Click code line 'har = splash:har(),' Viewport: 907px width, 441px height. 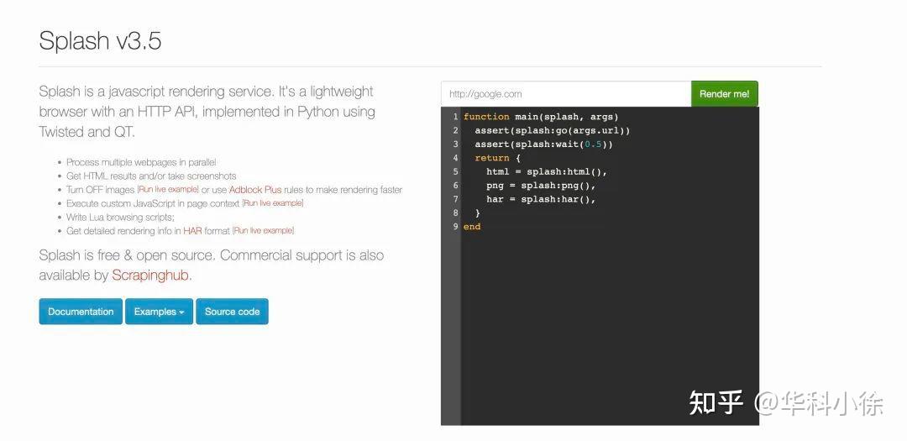click(x=541, y=199)
